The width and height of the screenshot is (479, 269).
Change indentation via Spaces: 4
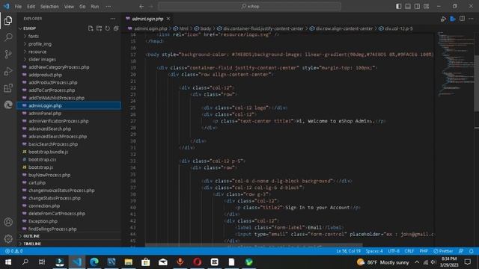374,251
